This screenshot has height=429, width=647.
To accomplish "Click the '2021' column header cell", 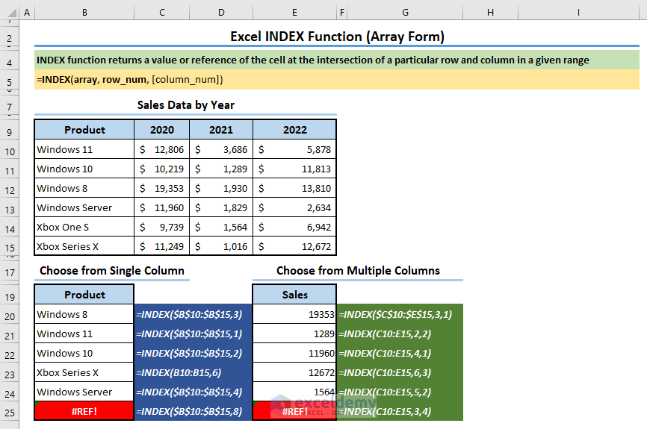I will tap(221, 130).
